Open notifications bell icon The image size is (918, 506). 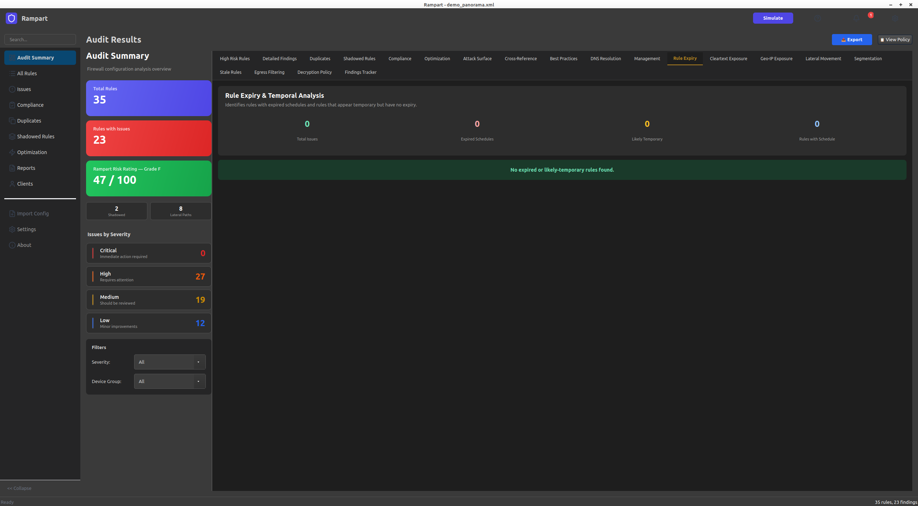click(x=856, y=18)
